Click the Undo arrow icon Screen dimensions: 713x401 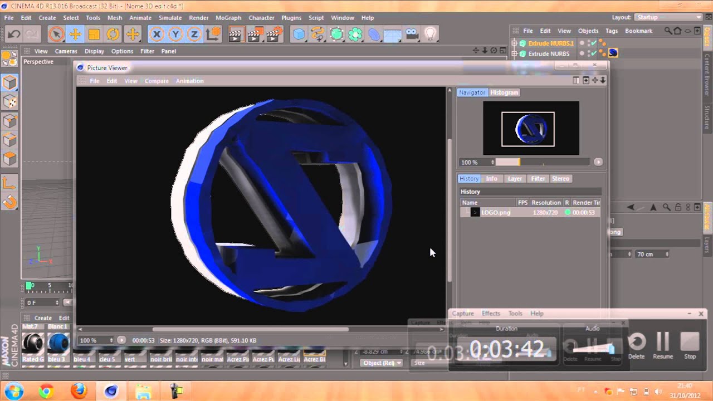point(14,35)
